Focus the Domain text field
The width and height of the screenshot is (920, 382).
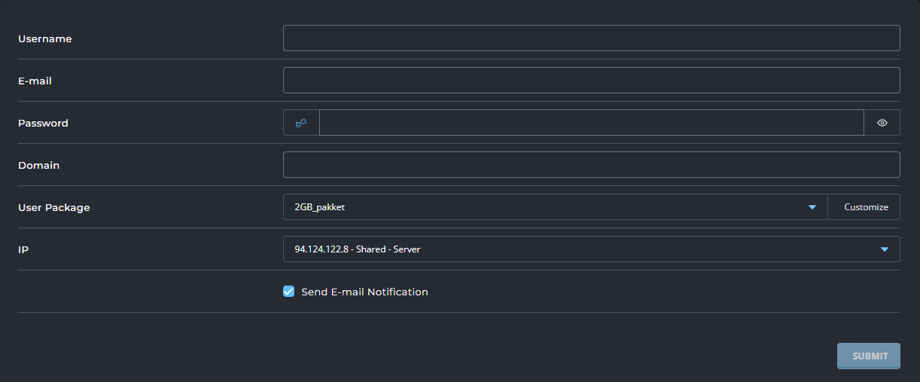(592, 165)
